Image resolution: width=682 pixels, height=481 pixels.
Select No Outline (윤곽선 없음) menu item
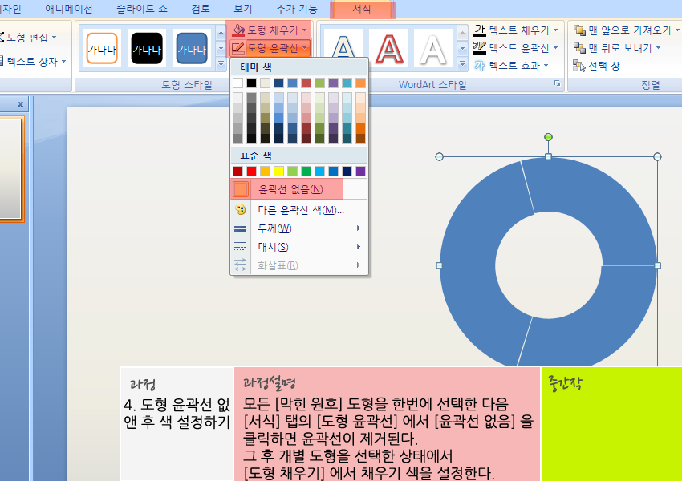pos(290,189)
